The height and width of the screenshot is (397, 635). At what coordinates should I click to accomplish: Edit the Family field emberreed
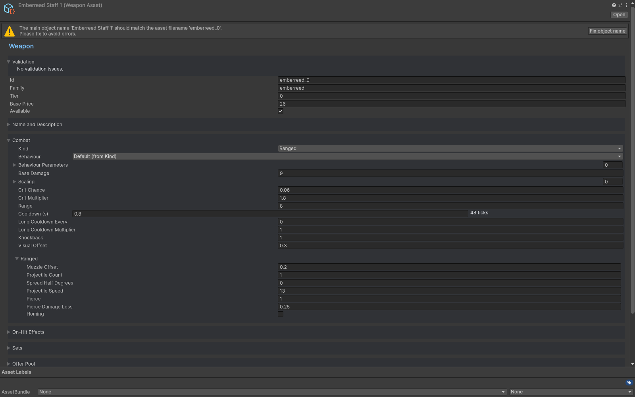click(x=452, y=88)
